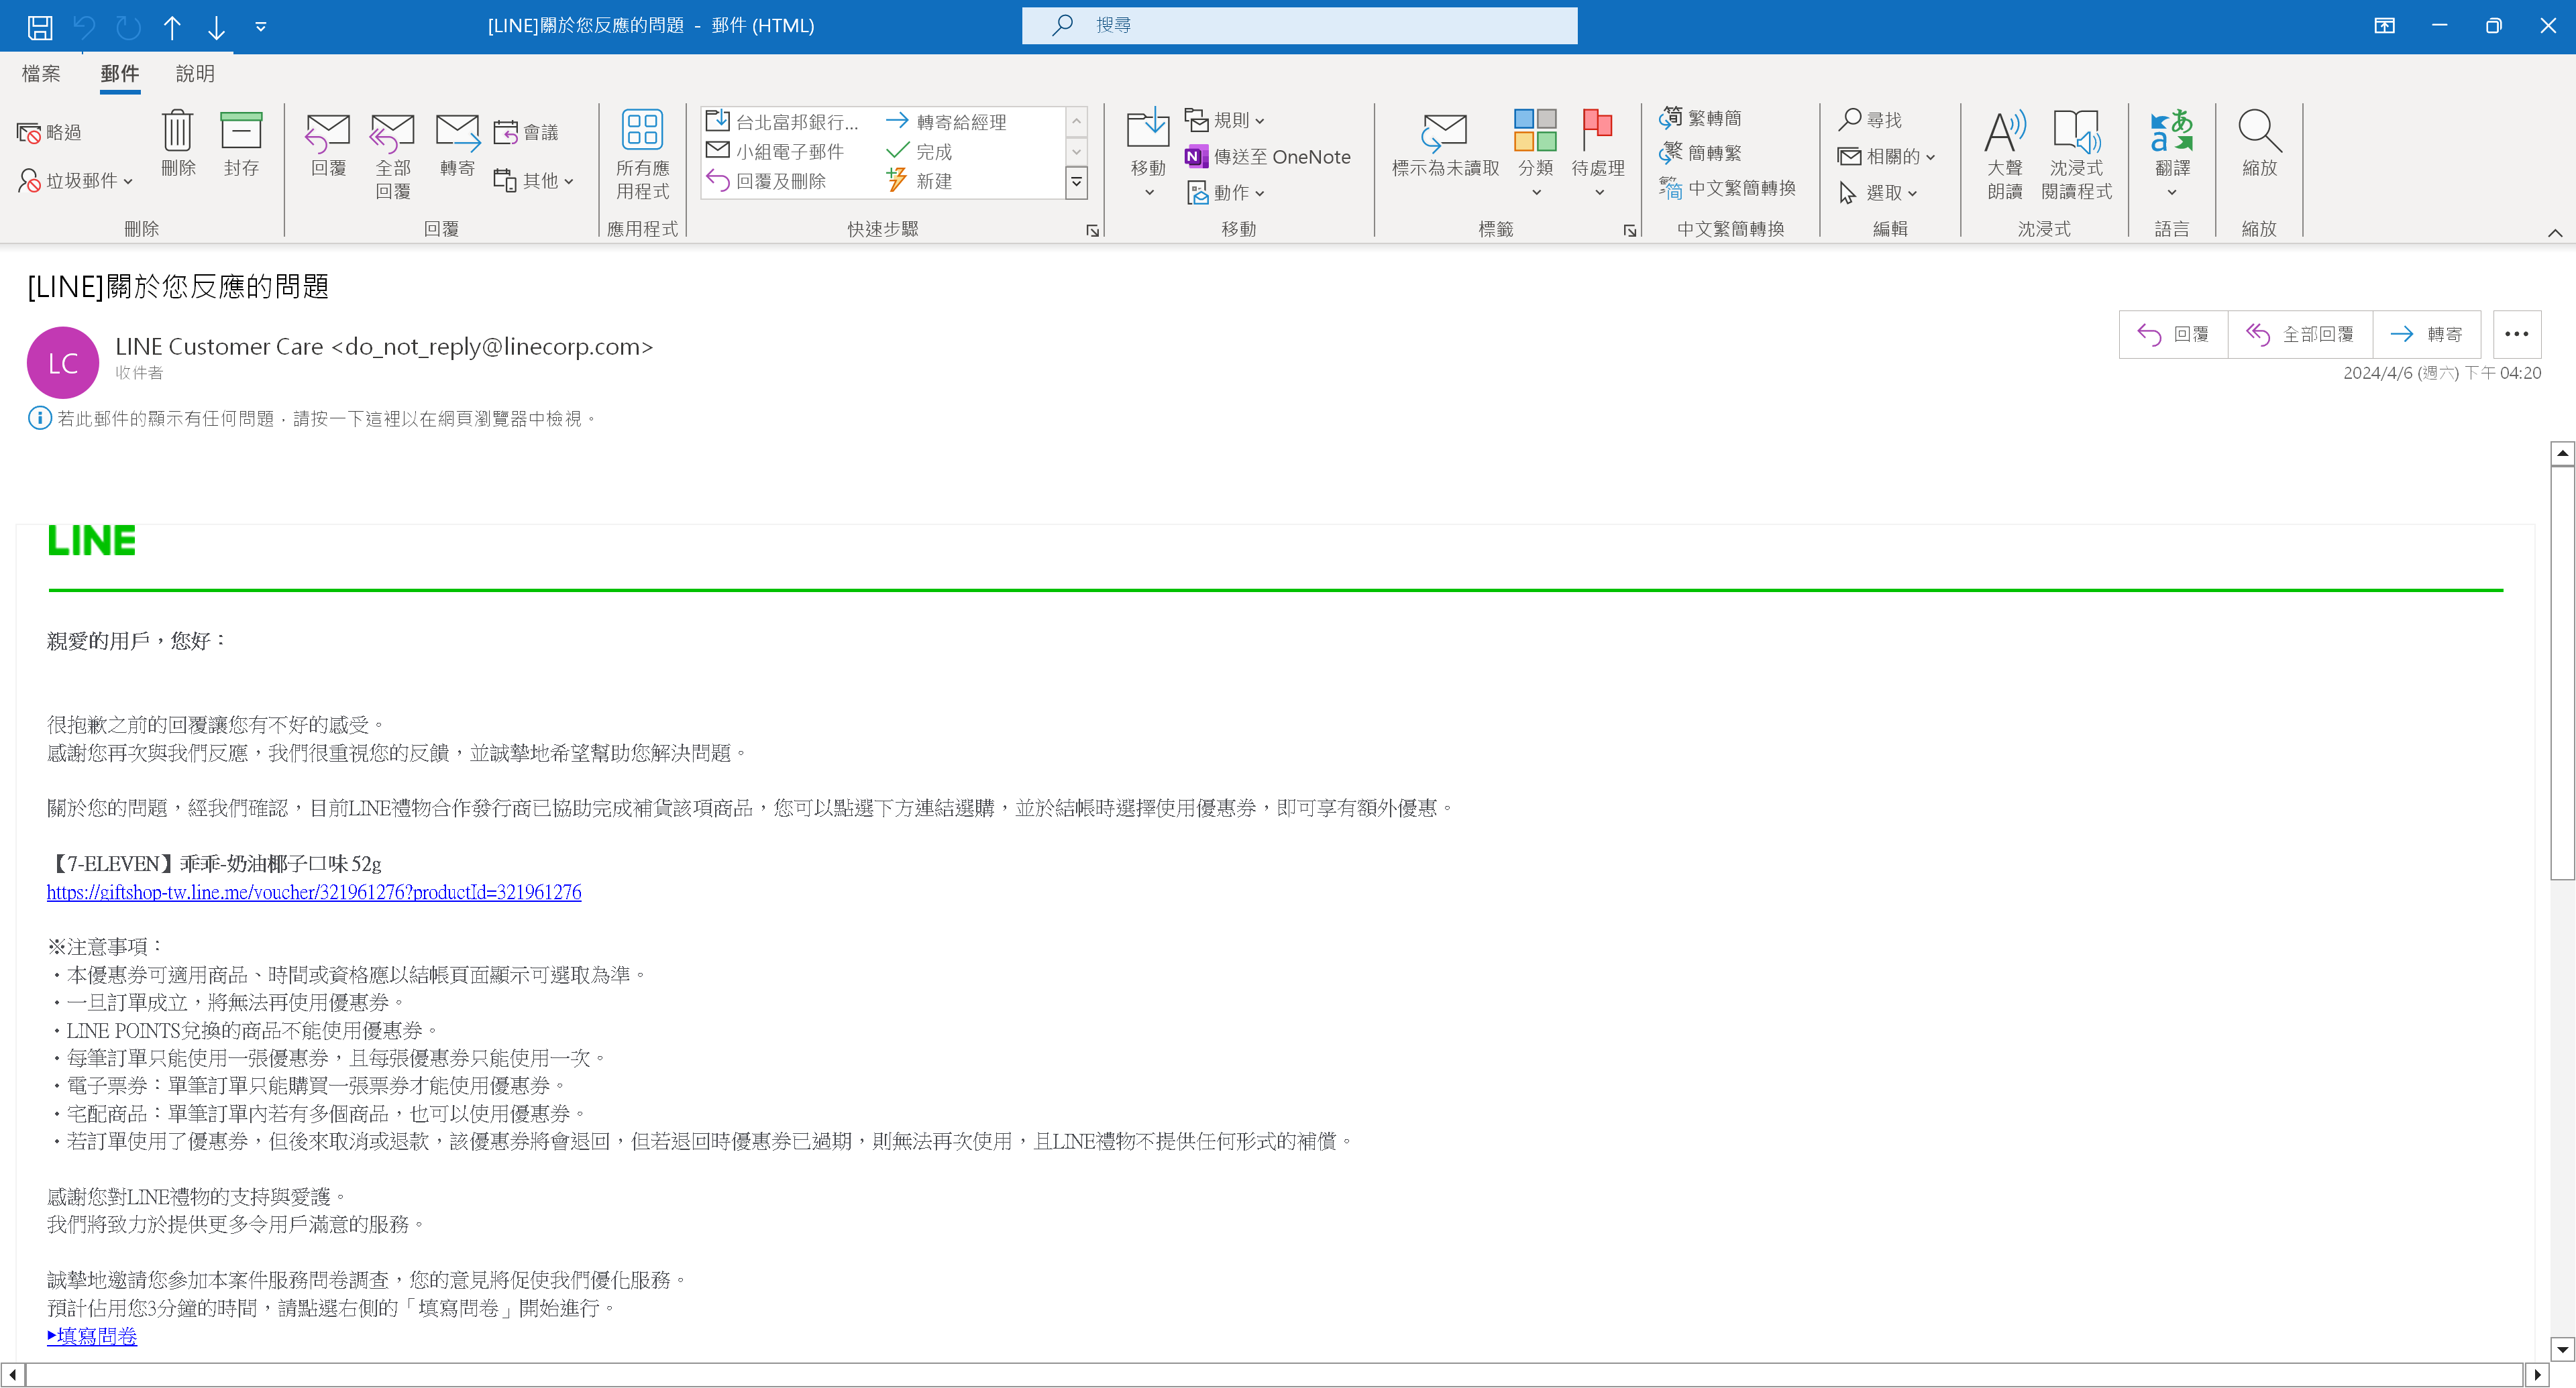Click ribbon 全部回覆 icon
Viewport: 2576px width, 1388px height.
[x=393, y=155]
